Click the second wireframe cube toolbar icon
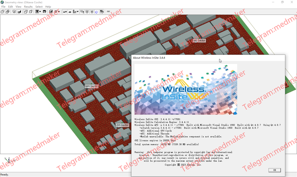Image resolution: width=297 pixels, height=177 pixels. pos(31,12)
